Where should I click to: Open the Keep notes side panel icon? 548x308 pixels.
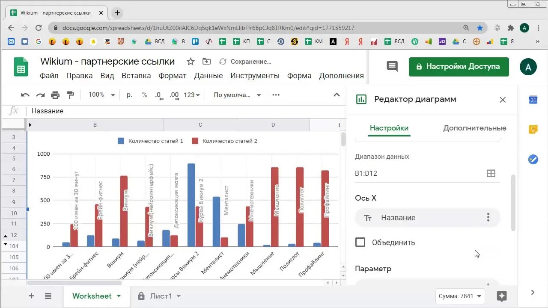tap(533, 130)
